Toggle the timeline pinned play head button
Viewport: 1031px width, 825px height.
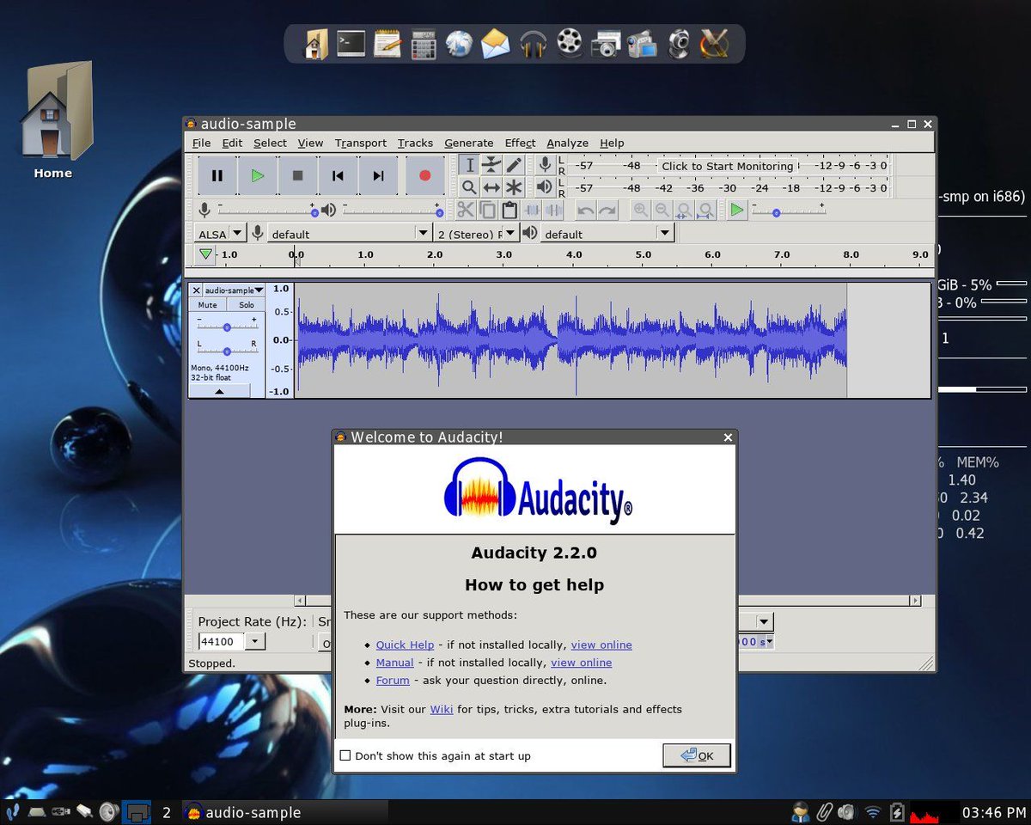(205, 254)
